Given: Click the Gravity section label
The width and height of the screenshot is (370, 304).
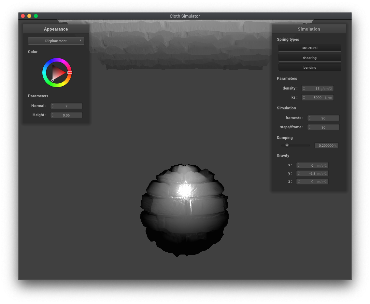Looking at the screenshot, I should [283, 156].
